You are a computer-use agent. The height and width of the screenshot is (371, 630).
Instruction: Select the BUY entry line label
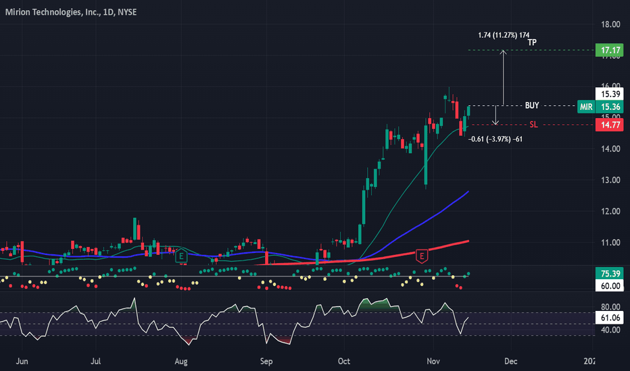532,105
